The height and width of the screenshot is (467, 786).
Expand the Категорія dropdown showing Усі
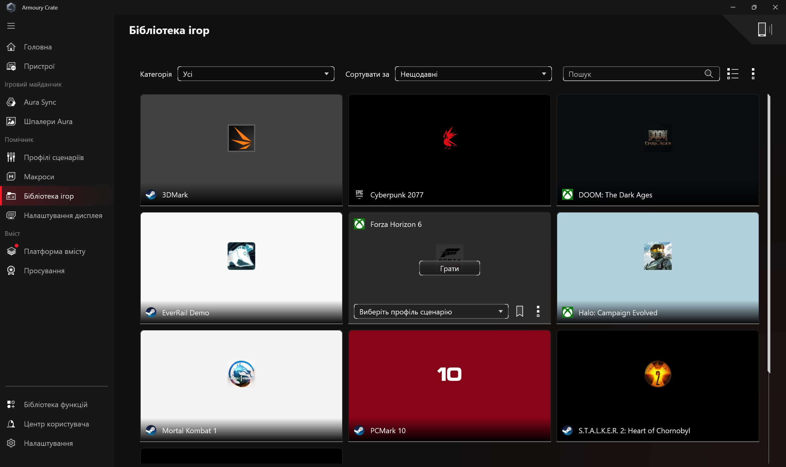(256, 74)
